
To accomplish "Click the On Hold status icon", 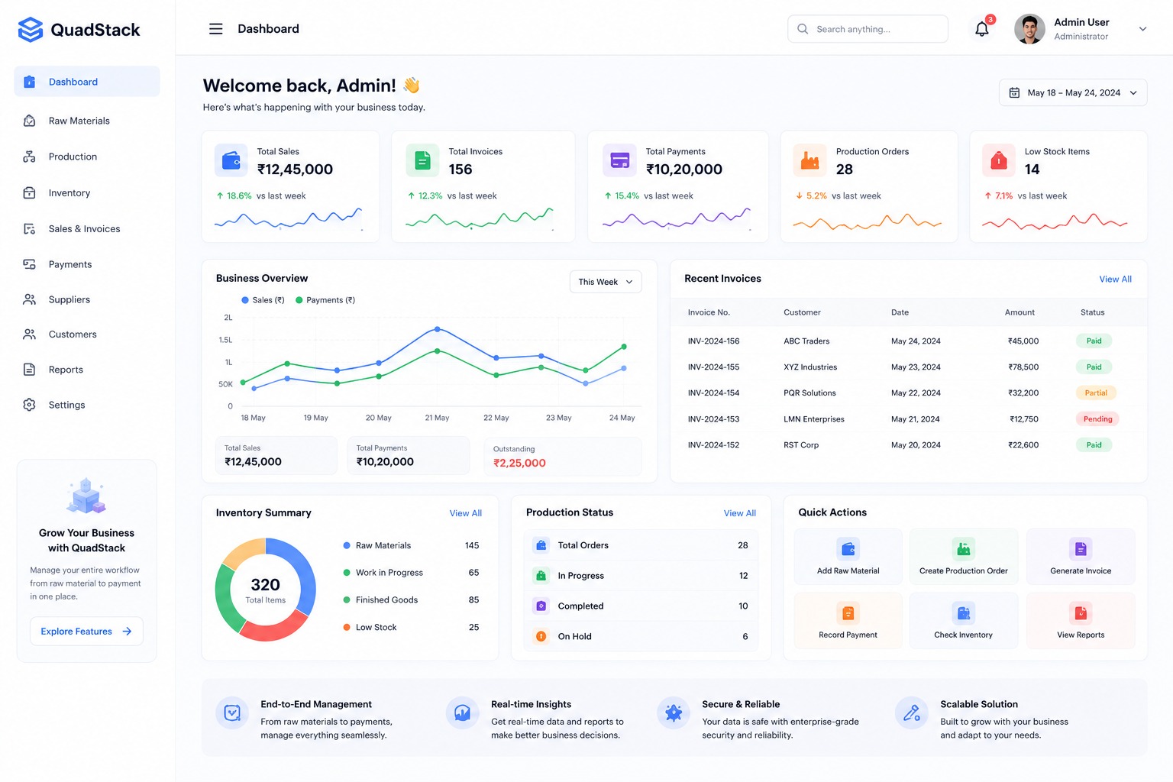I will 541,636.
